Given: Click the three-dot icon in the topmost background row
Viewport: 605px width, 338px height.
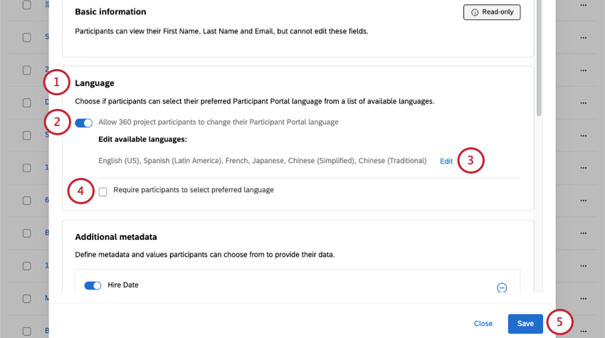Looking at the screenshot, I should point(584,4).
